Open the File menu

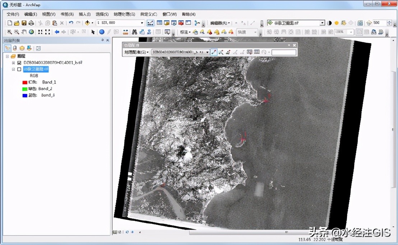(x=13, y=14)
